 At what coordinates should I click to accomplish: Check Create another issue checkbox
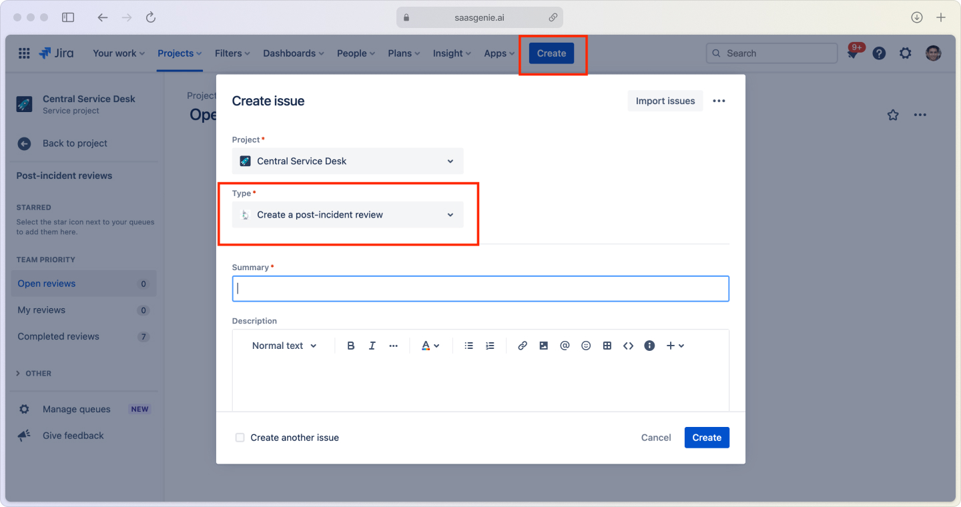click(240, 438)
